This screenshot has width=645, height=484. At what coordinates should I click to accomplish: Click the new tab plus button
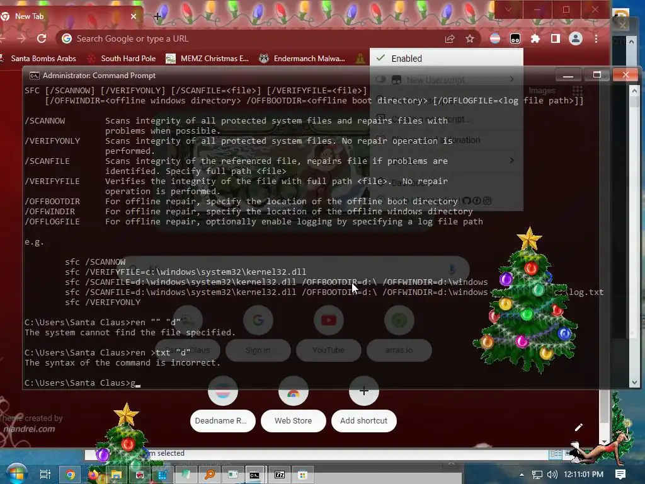157,16
